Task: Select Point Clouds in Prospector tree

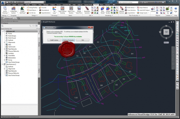Action: point(12,38)
